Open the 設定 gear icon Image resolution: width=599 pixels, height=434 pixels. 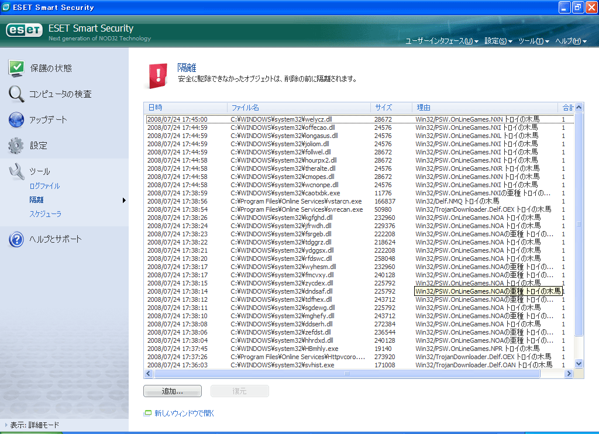click(x=16, y=146)
